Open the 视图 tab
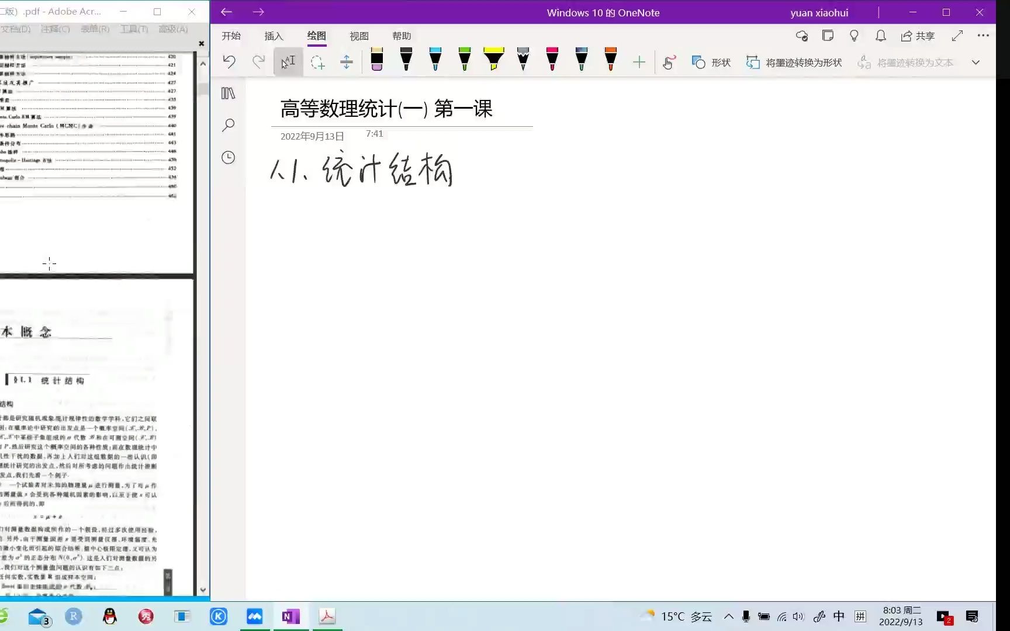This screenshot has width=1010, height=631. click(x=359, y=36)
